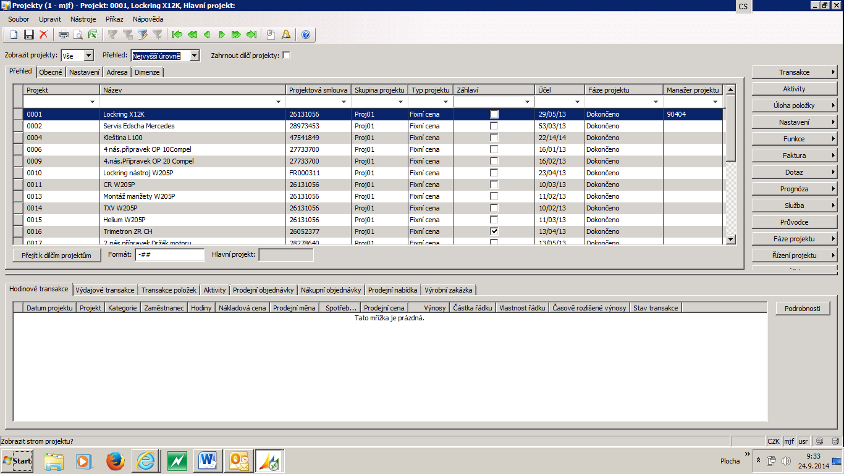
Task: Click the Název column header
Action: coord(193,90)
